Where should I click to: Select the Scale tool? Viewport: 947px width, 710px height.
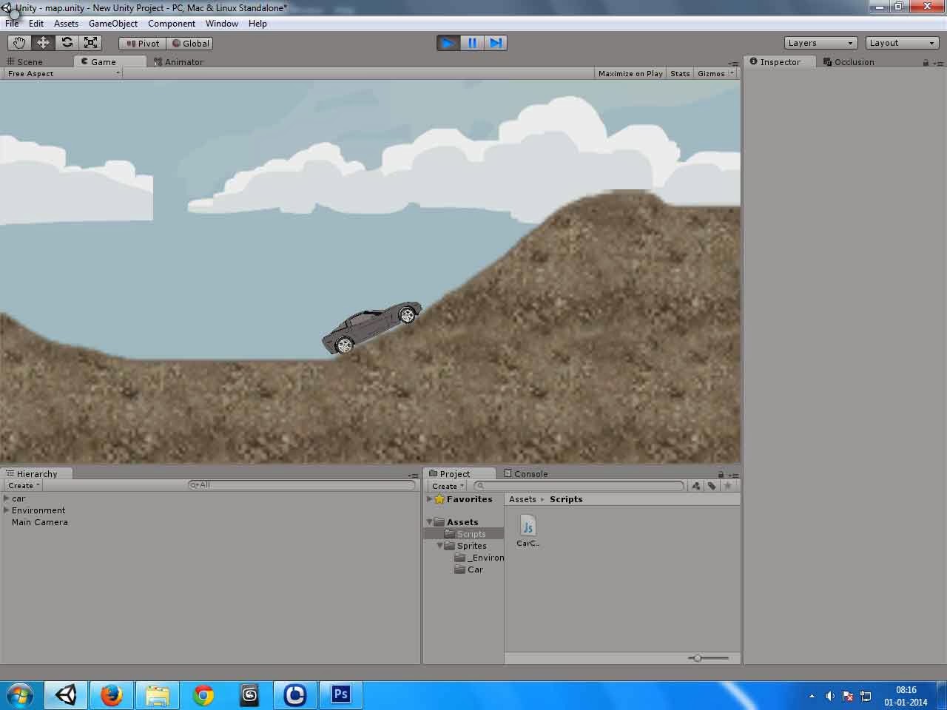pos(90,42)
